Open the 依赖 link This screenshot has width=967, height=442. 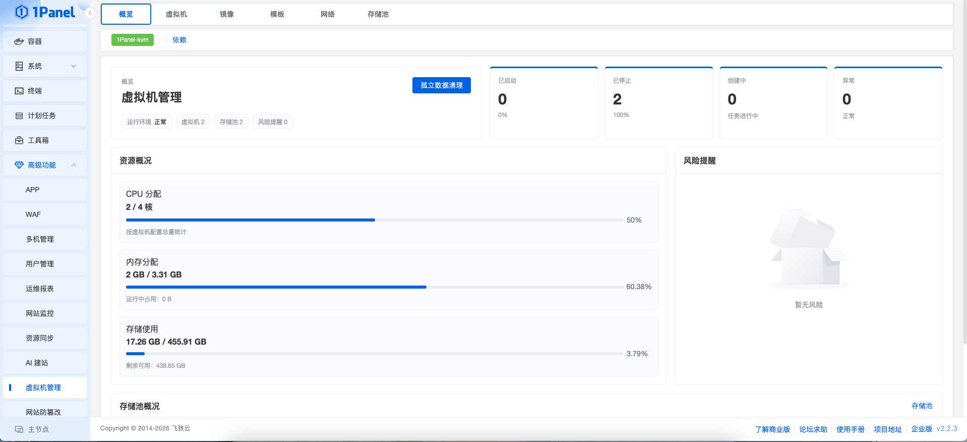click(x=179, y=40)
